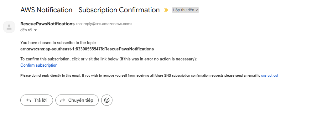
Task: Click the 'To confirm this subscription' instruction text
Action: [x=109, y=59]
